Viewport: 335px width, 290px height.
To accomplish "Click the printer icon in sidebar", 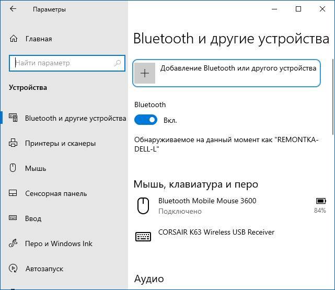I will [13, 143].
